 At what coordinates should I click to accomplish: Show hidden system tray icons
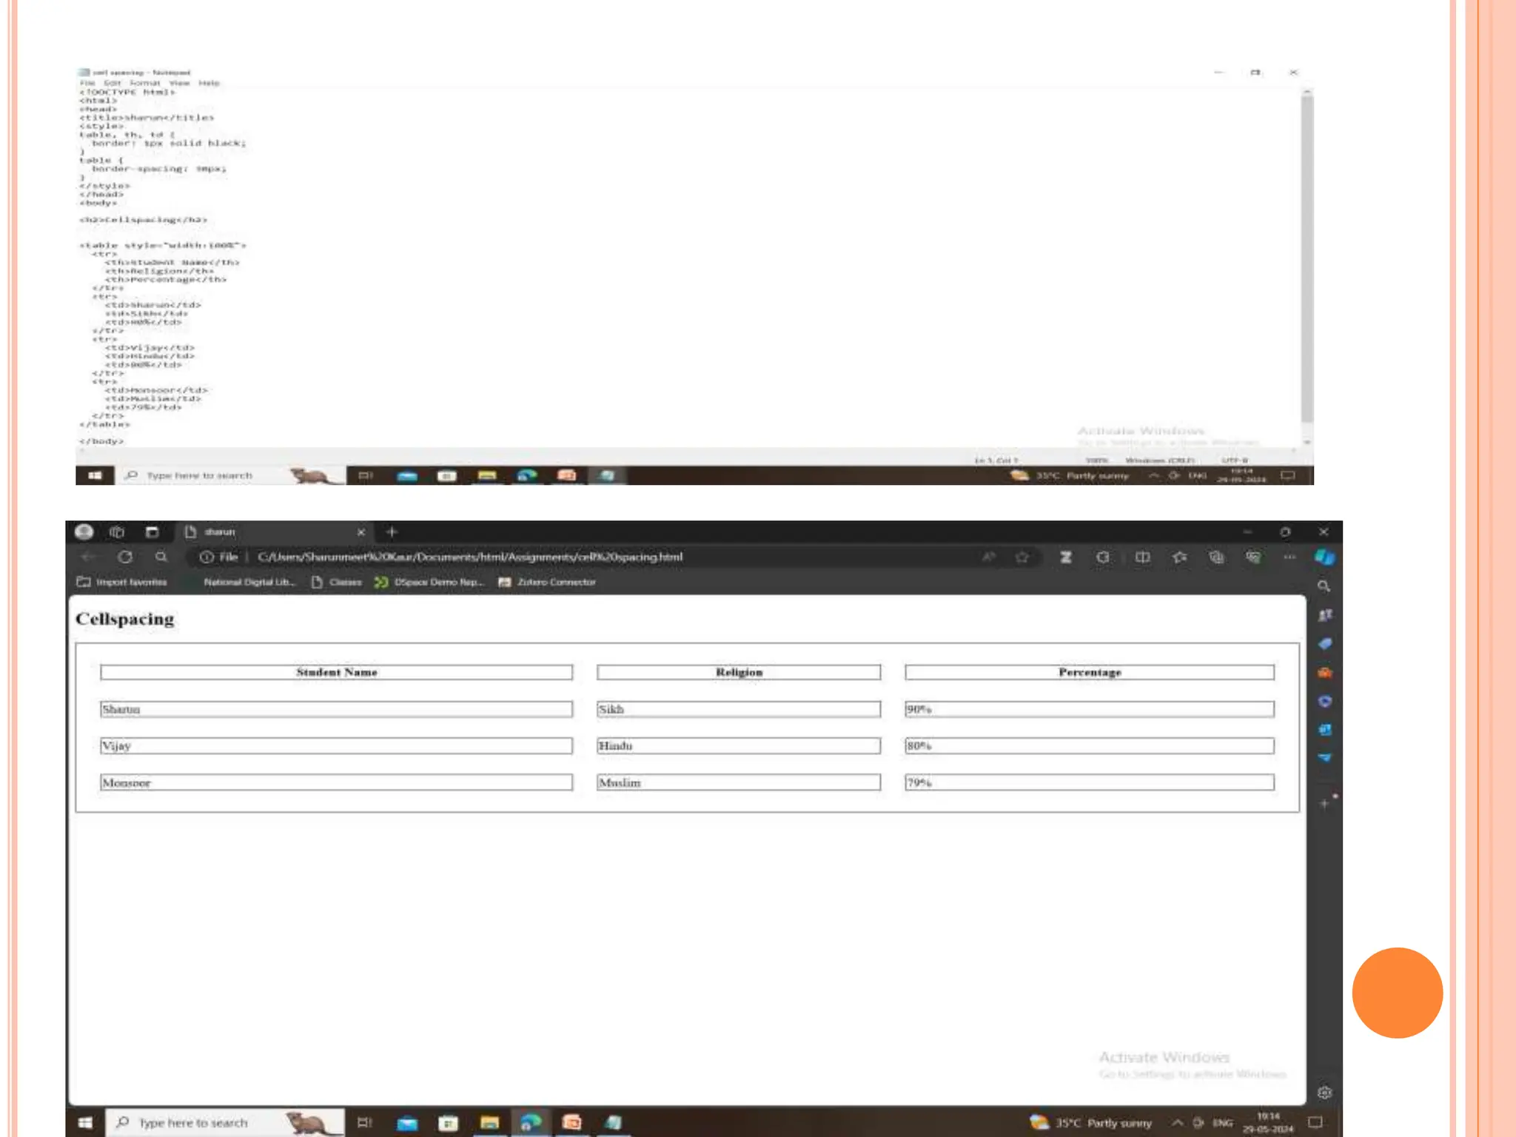click(1177, 1123)
